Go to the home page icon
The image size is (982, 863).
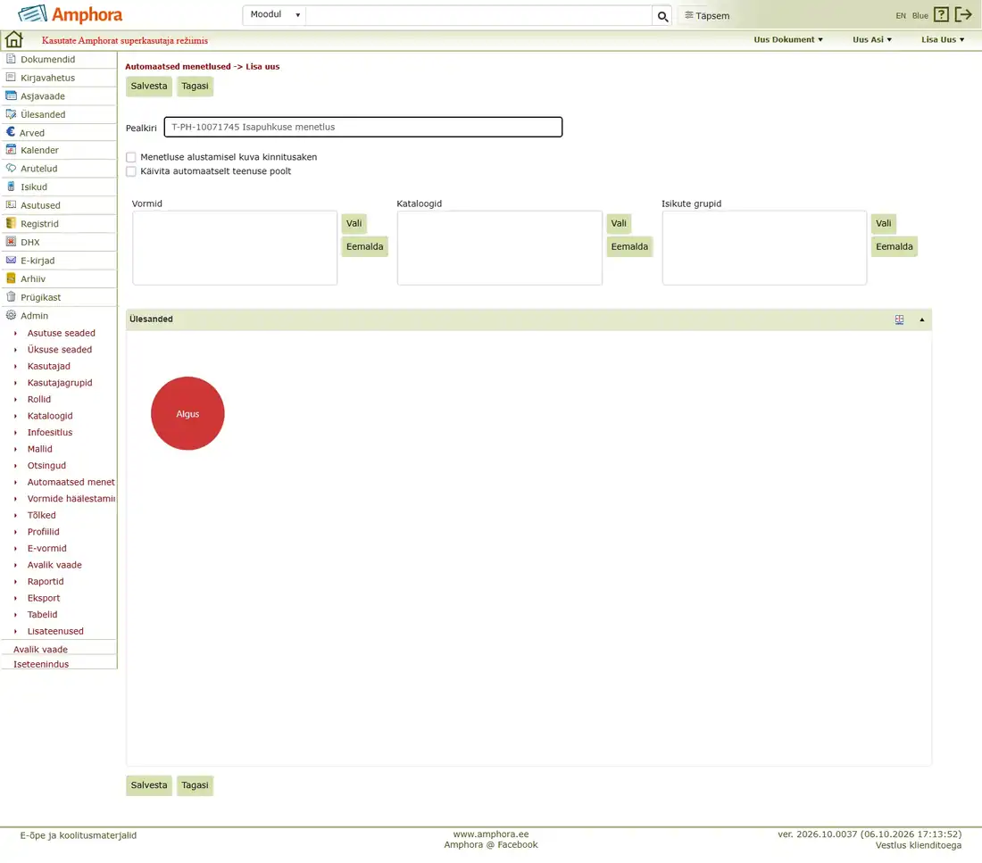click(13, 39)
